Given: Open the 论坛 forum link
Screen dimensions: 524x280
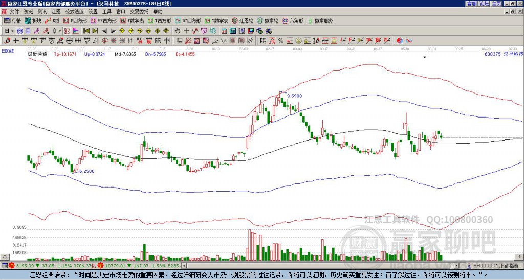Looking at the screenshot, I should (484, 4).
